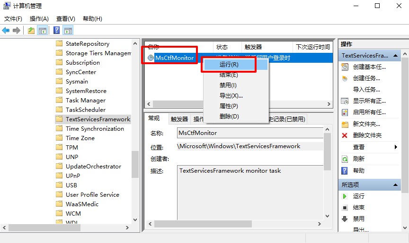Viewport: 409px width, 243px height.
Task: Click the new folder (新文件夹) icon
Action: pyautogui.click(x=345, y=124)
